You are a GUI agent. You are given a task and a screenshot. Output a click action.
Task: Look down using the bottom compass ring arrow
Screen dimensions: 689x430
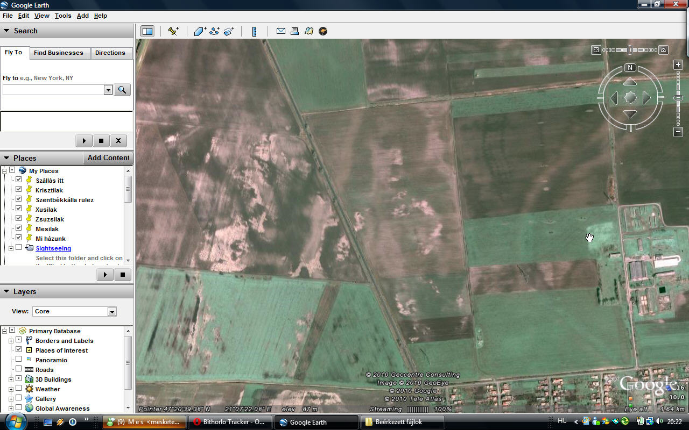(x=630, y=114)
